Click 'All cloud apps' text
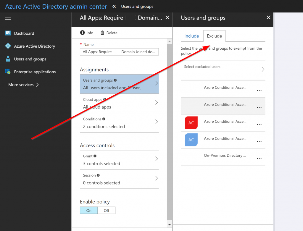The width and height of the screenshot is (303, 231). pyautogui.click(x=97, y=107)
